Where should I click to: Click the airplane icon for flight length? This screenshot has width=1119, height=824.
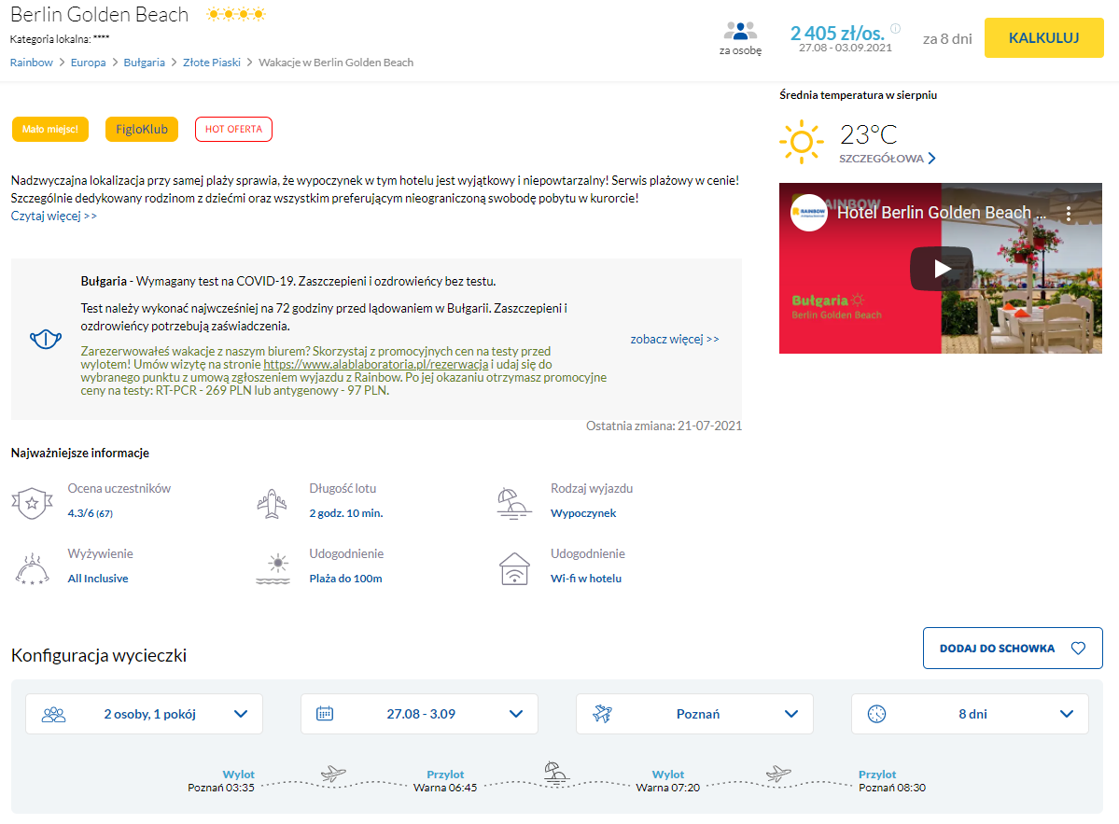272,503
